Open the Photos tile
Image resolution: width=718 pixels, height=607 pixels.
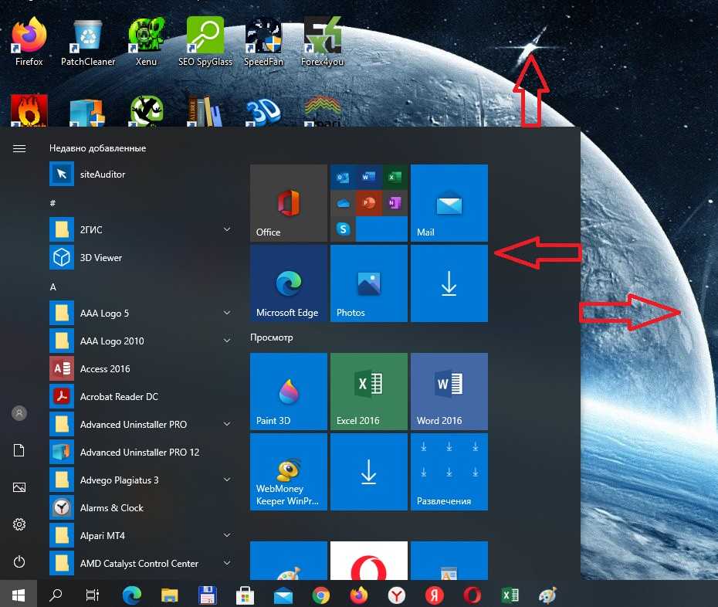pyautogui.click(x=368, y=283)
